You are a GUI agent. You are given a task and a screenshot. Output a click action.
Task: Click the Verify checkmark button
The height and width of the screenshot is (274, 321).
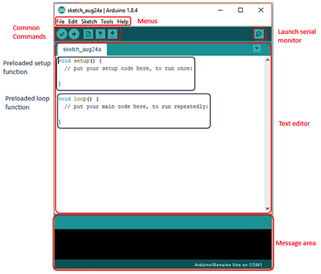(x=62, y=34)
